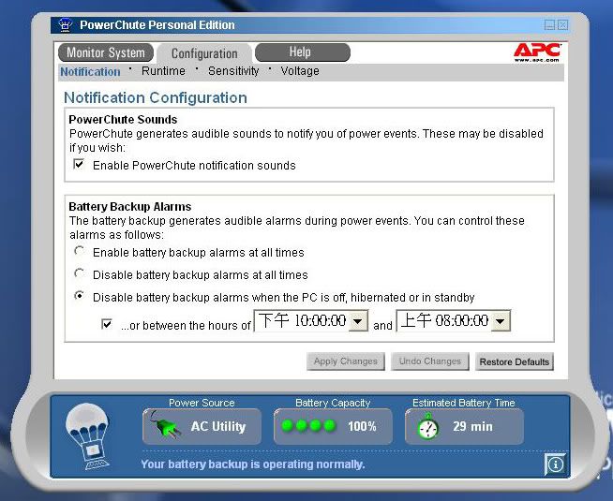
Task: Click the Apply Changes button
Action: click(346, 361)
